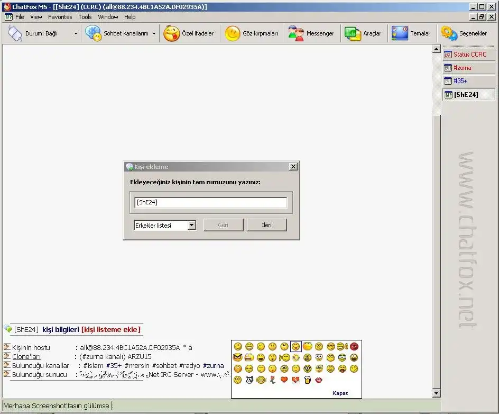The image size is (499, 414).
Task: Insert the question mark confused emoticon
Action: click(x=319, y=368)
